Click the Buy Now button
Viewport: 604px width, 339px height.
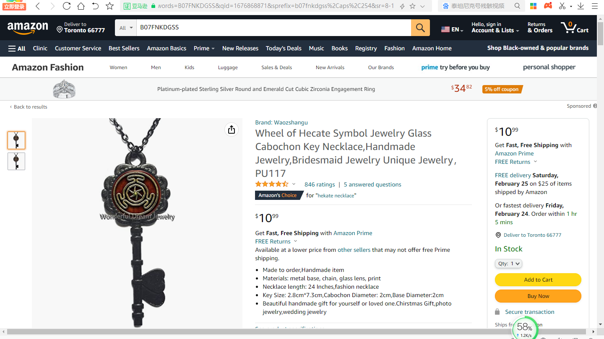(x=538, y=296)
